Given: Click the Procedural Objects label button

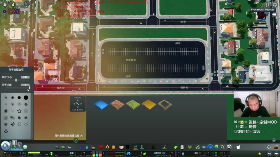Looking at the screenshot, I should click(x=262, y=10).
